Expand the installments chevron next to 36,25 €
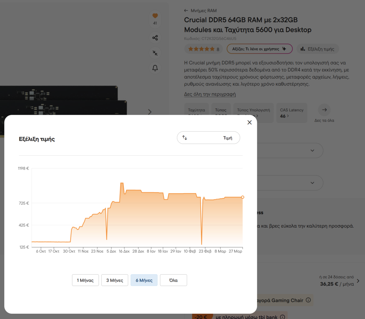Screen dimensions: 365x319 [358, 281]
